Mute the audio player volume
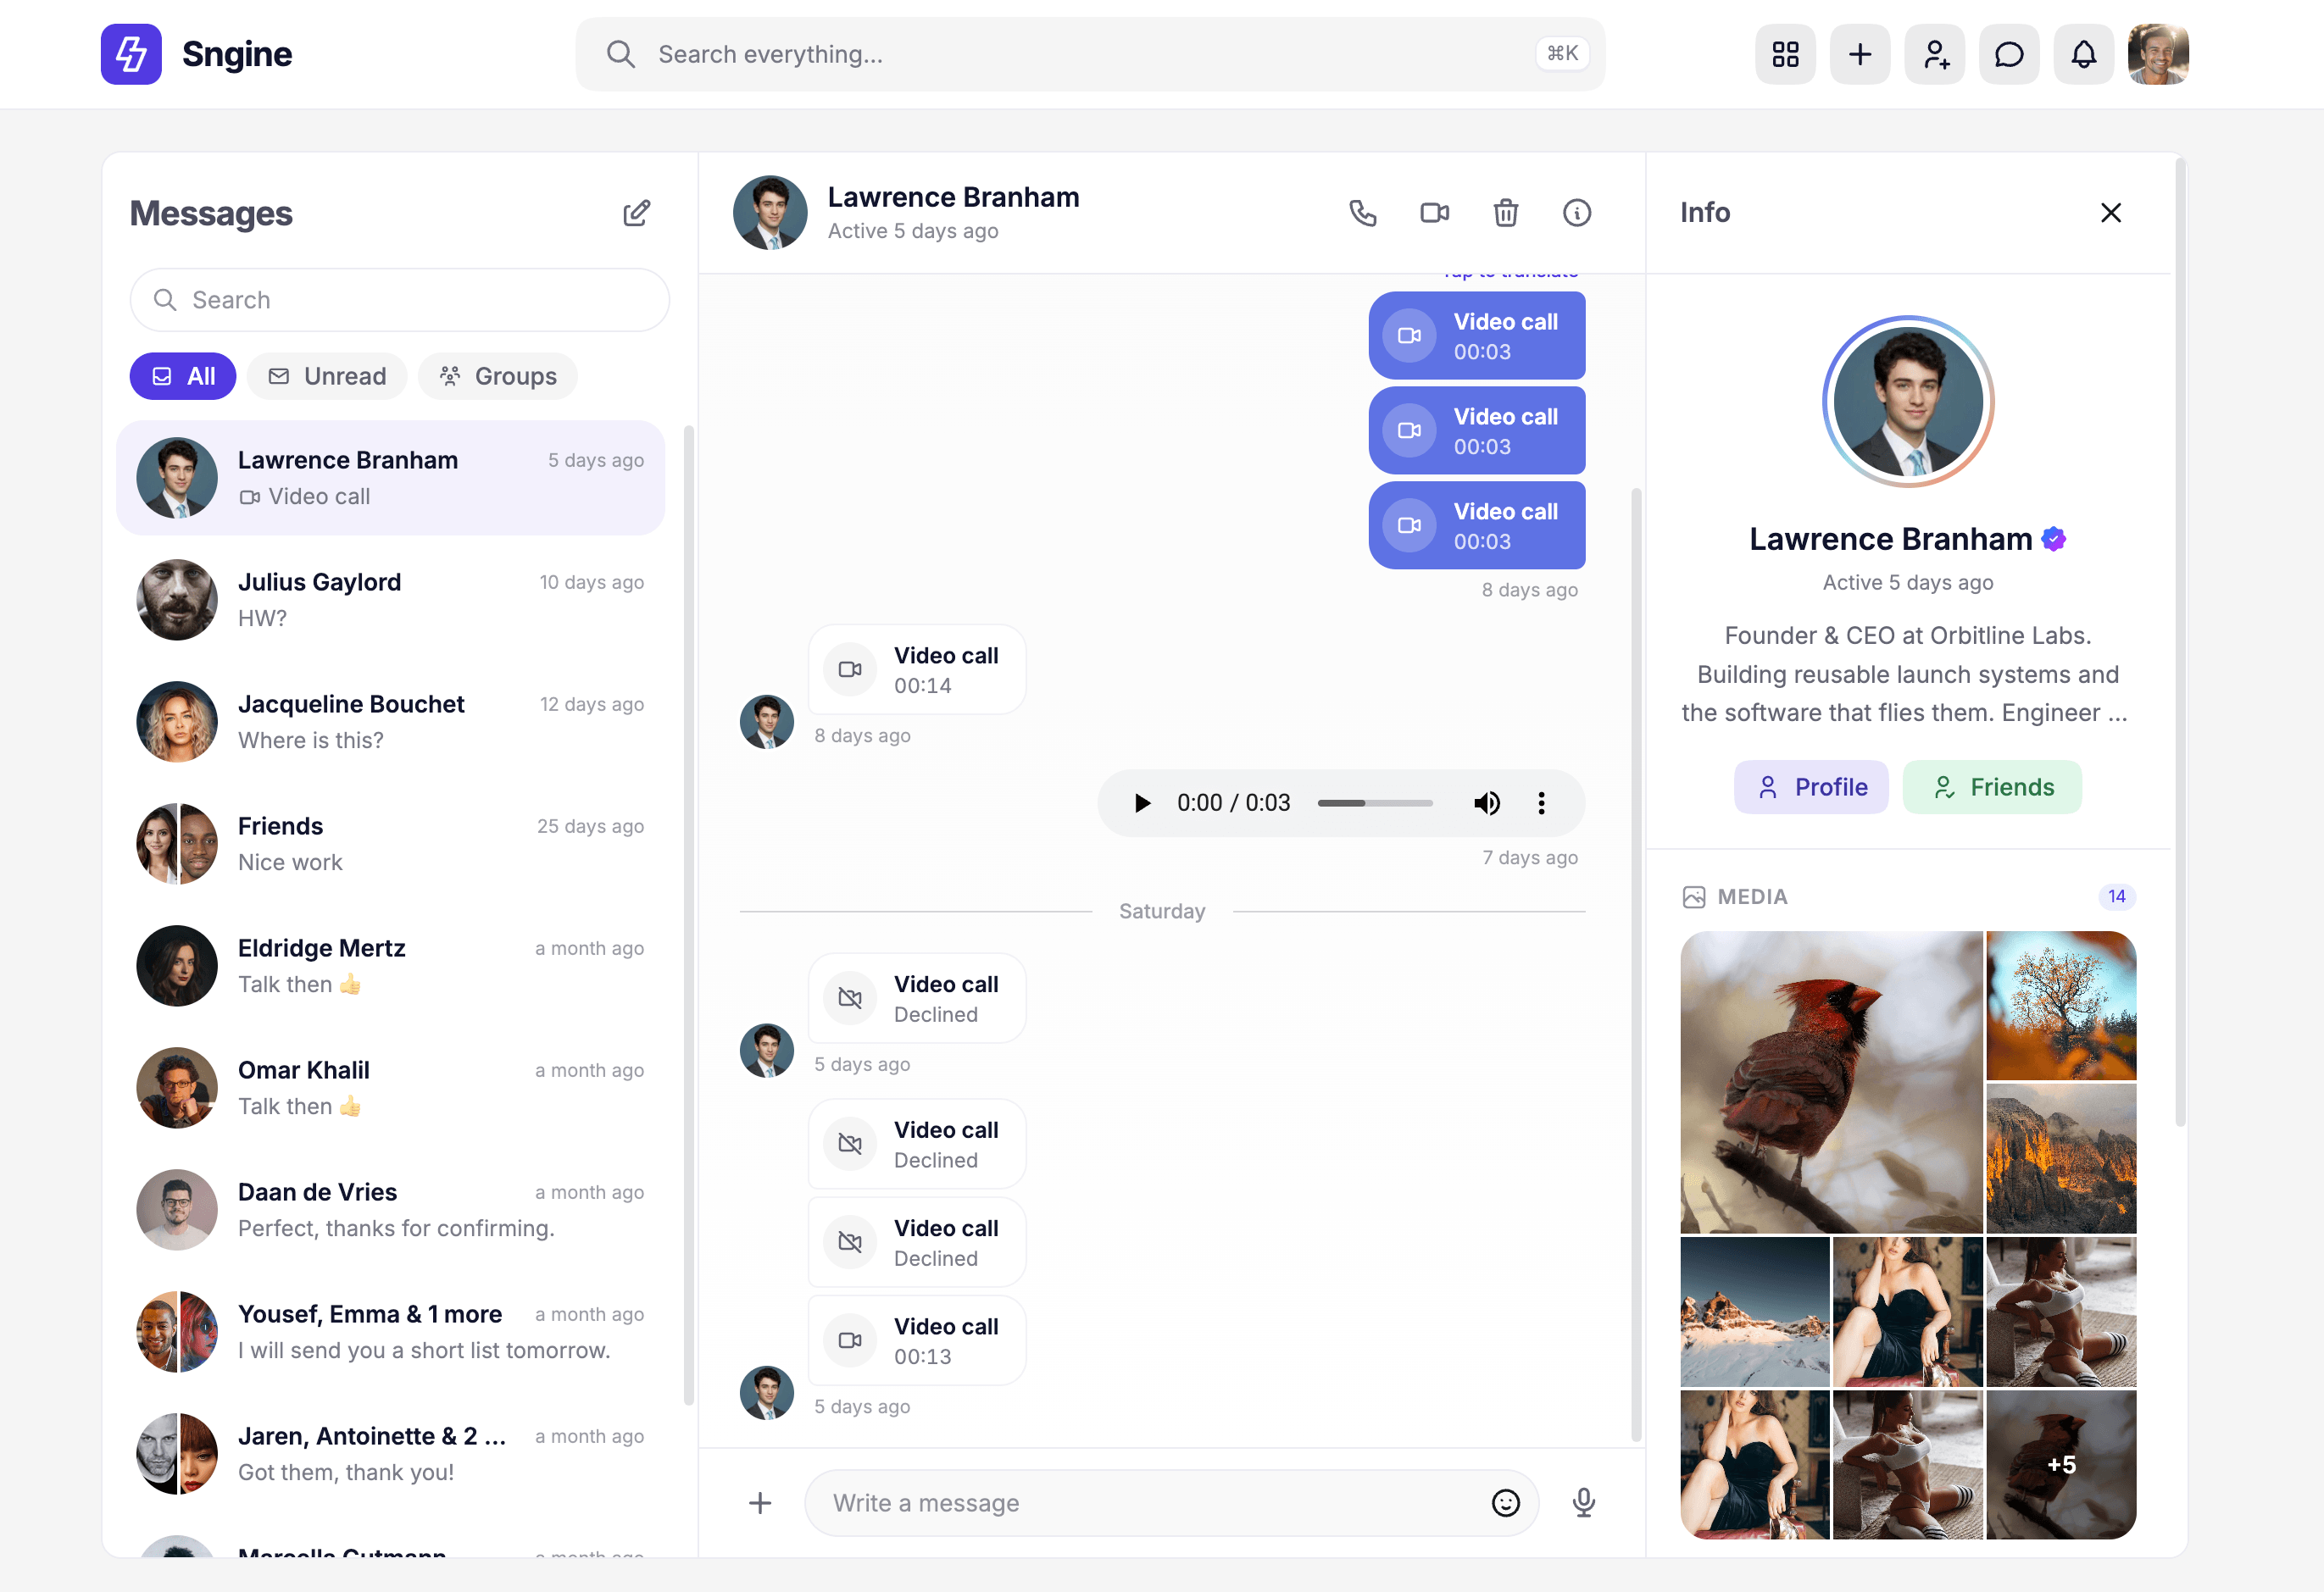Image resolution: width=2324 pixels, height=1592 pixels. click(x=1487, y=802)
